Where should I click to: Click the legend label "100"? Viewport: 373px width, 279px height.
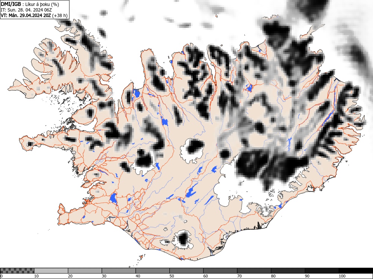(342, 276)
